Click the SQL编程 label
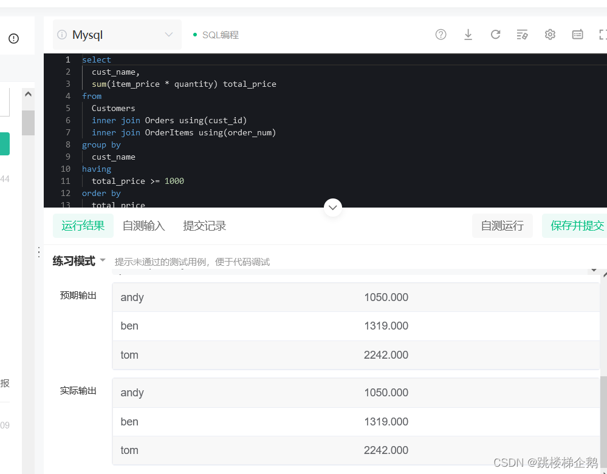 (221, 35)
